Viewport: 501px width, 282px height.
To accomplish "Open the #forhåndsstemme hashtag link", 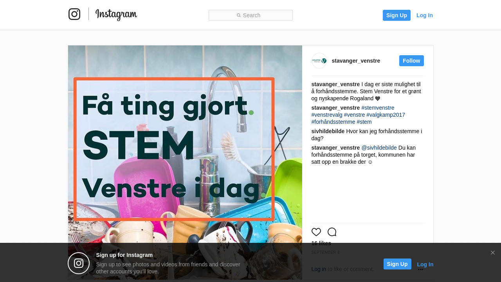I will 333,122.
